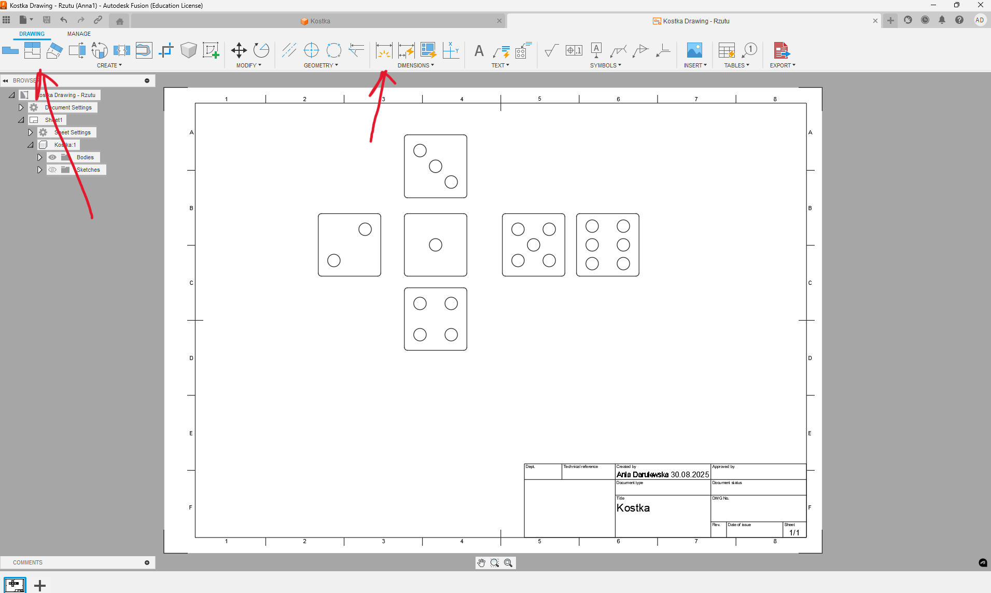Select the Projected View tool
991x593 pixels.
point(32,50)
